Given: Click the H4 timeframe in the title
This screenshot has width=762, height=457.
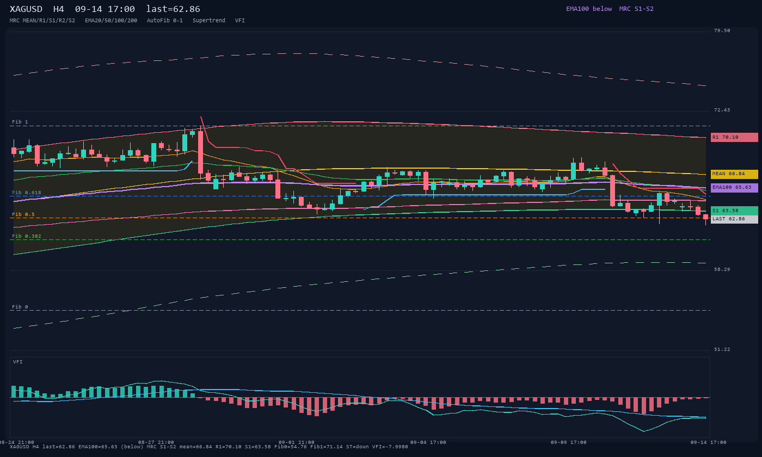Looking at the screenshot, I should click(x=59, y=9).
